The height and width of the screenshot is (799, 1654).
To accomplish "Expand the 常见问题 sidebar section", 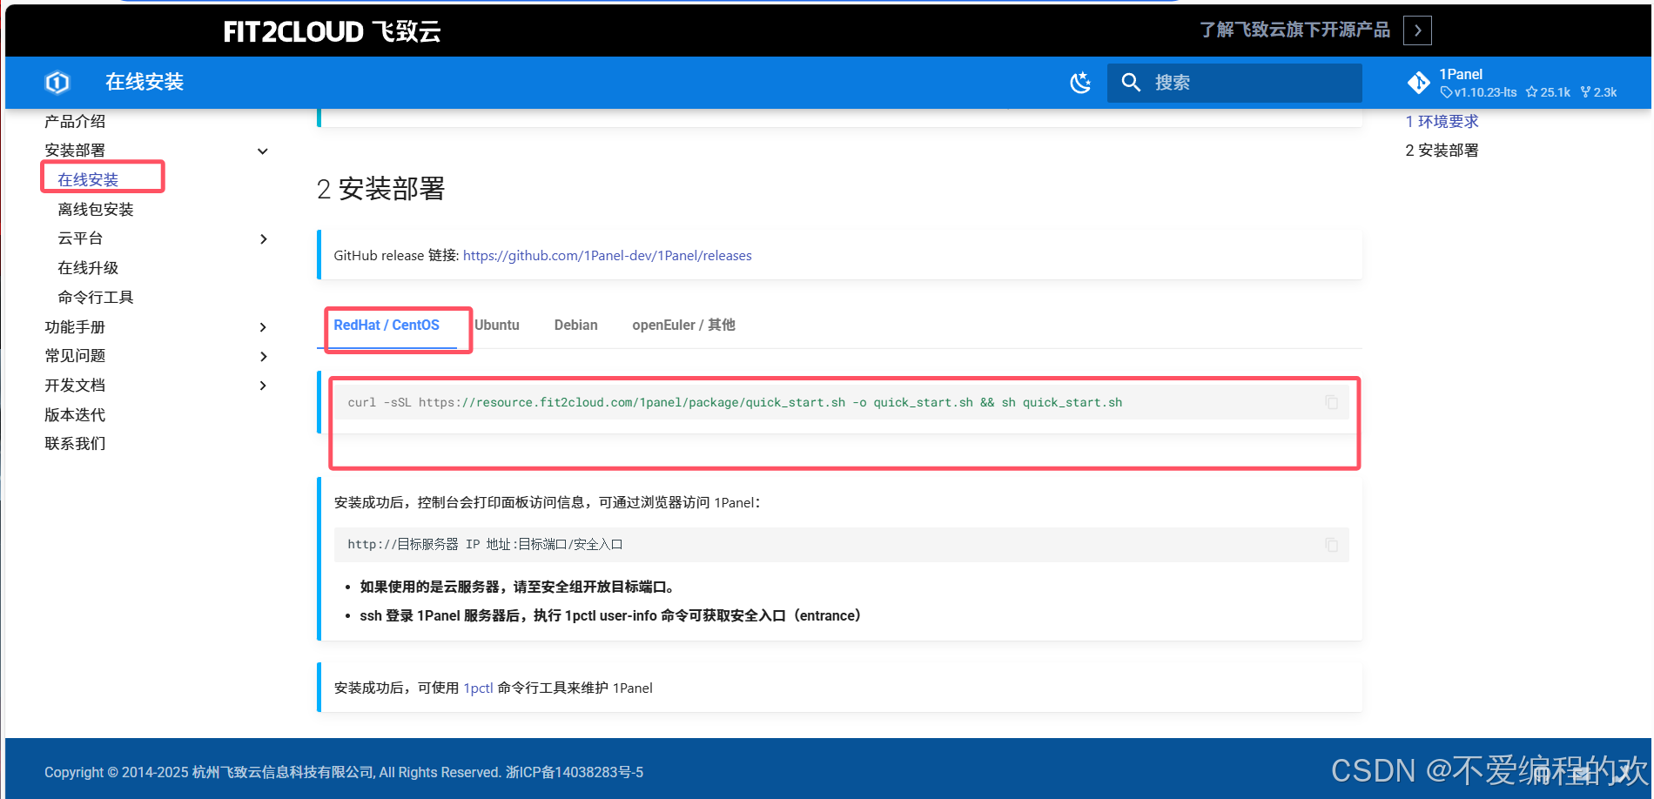I will tap(263, 356).
